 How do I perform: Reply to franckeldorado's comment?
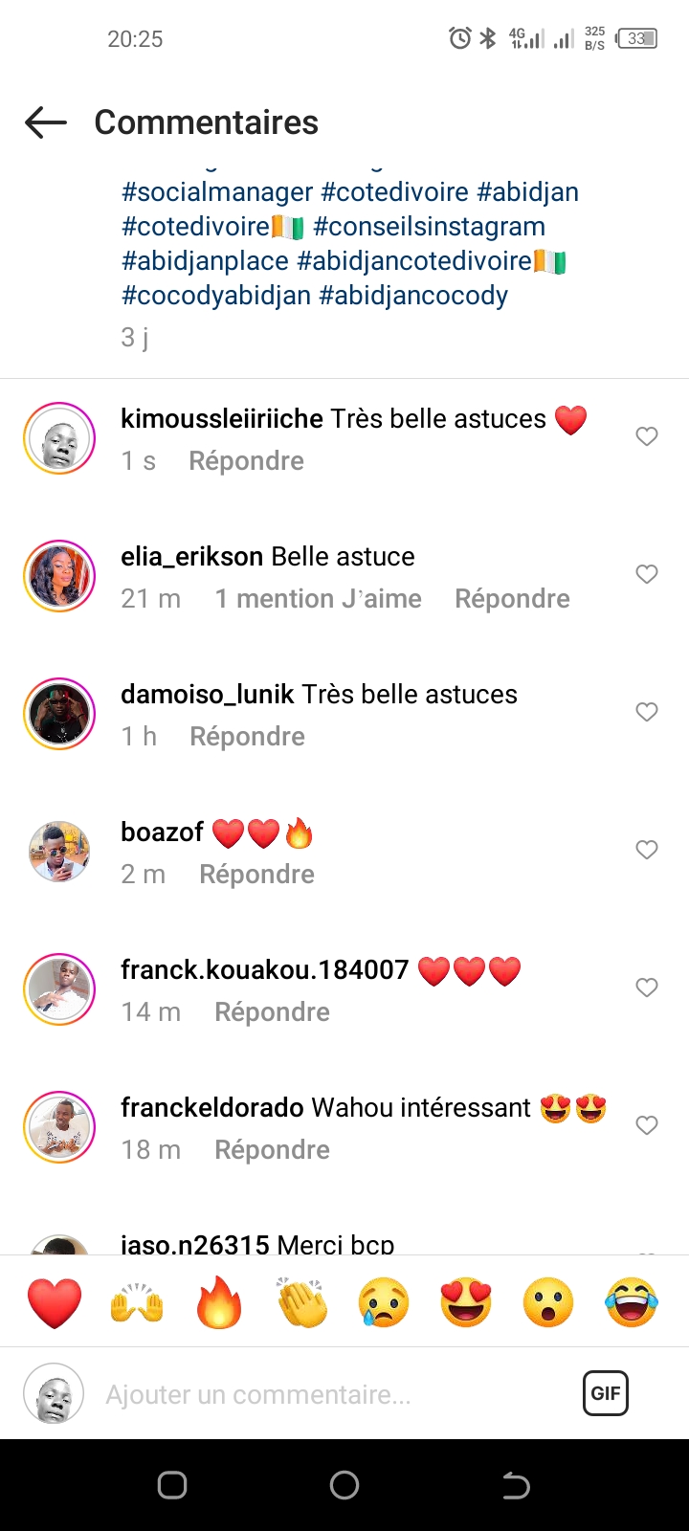pyautogui.click(x=272, y=1149)
